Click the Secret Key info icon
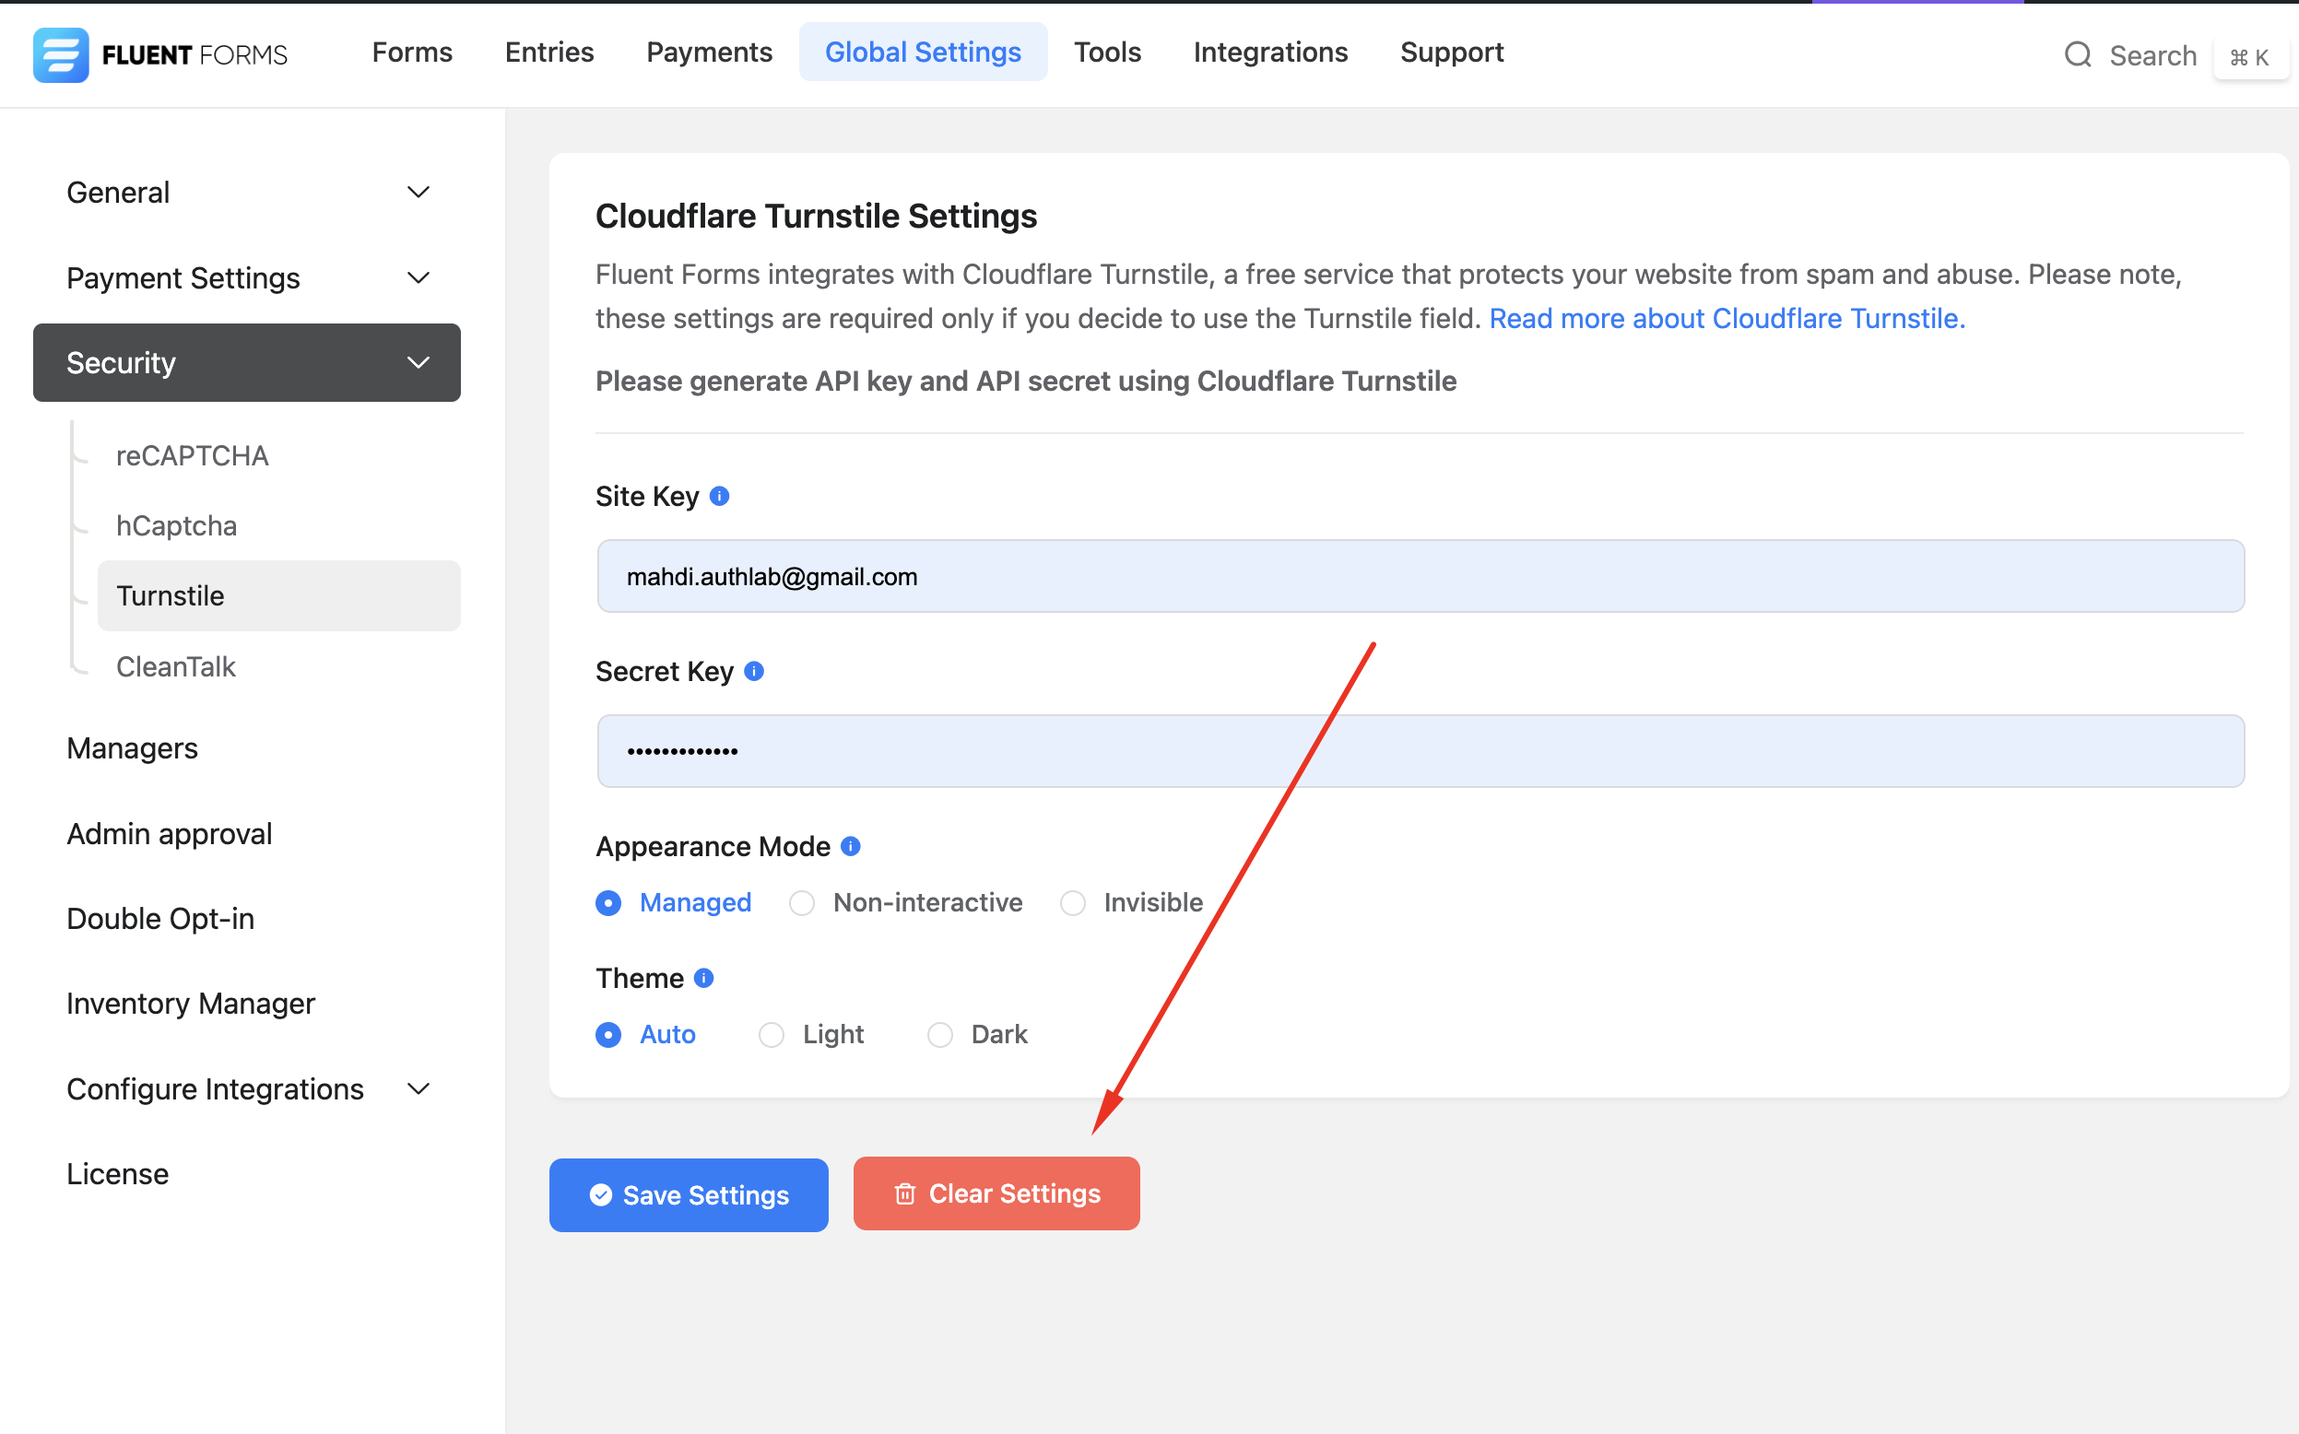 [x=754, y=672]
